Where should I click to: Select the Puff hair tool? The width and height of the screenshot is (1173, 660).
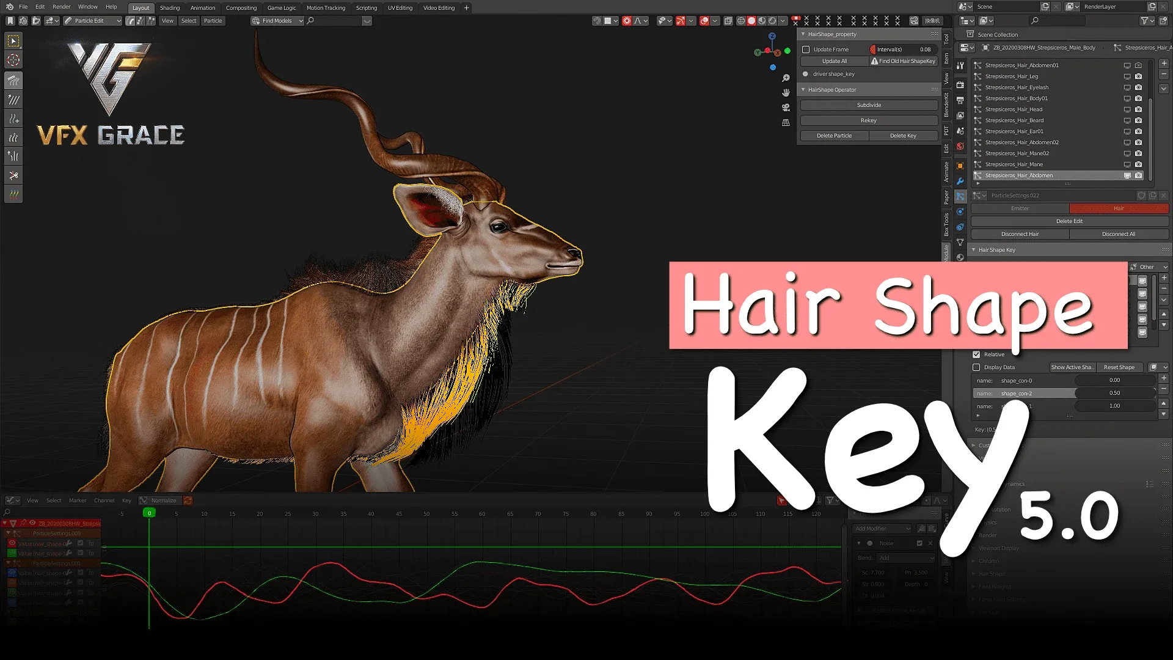(13, 137)
